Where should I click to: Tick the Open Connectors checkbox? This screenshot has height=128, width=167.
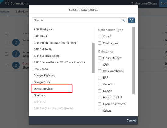(x=100, y=104)
